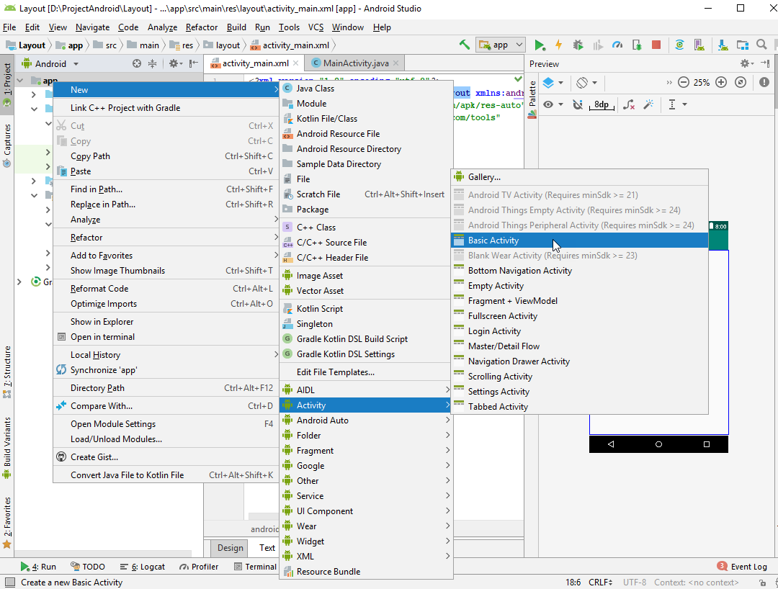The image size is (778, 589).
Task: Click the Run tool window button
Action: point(38,567)
